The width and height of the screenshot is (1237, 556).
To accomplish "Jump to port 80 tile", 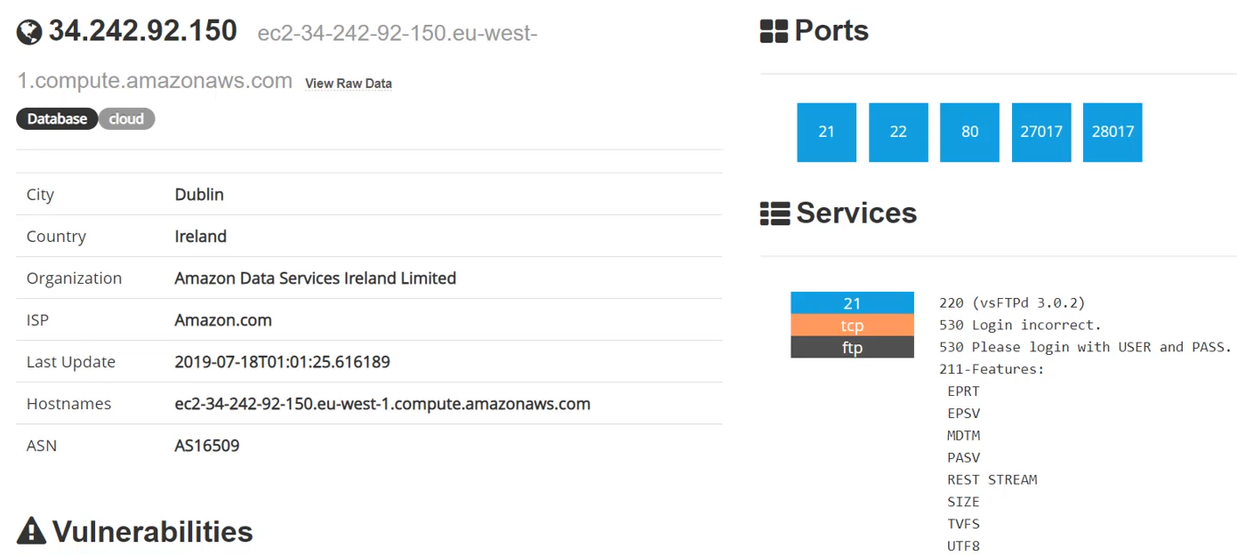I will click(969, 133).
